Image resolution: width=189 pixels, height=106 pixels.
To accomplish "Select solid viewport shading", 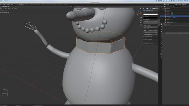I will click(x=154, y=9).
